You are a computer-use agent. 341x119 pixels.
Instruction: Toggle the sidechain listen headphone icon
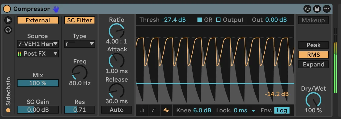[x=8, y=30]
